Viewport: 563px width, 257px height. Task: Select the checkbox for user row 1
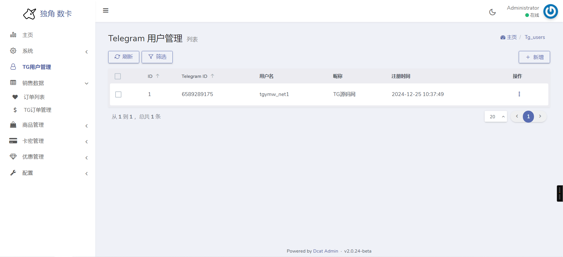(x=118, y=94)
